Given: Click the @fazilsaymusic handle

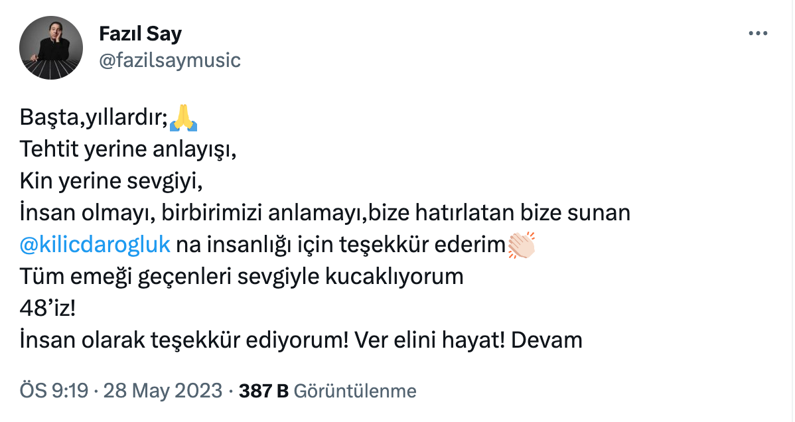Looking at the screenshot, I should [169, 60].
